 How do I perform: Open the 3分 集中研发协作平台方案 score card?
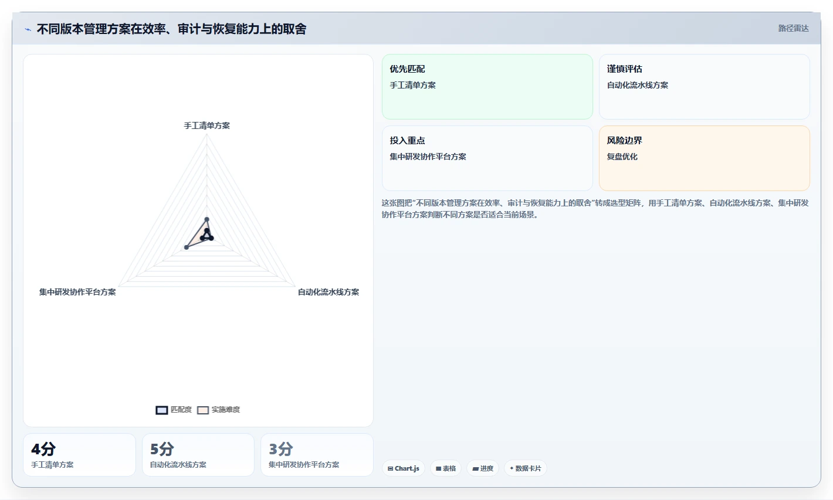click(x=317, y=455)
